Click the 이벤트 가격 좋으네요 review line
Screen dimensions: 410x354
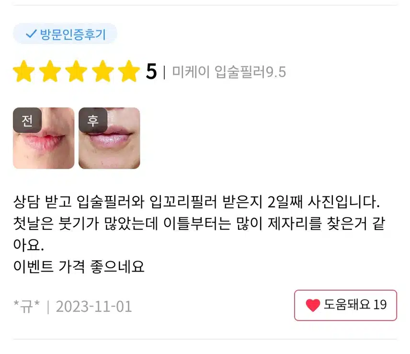(79, 267)
